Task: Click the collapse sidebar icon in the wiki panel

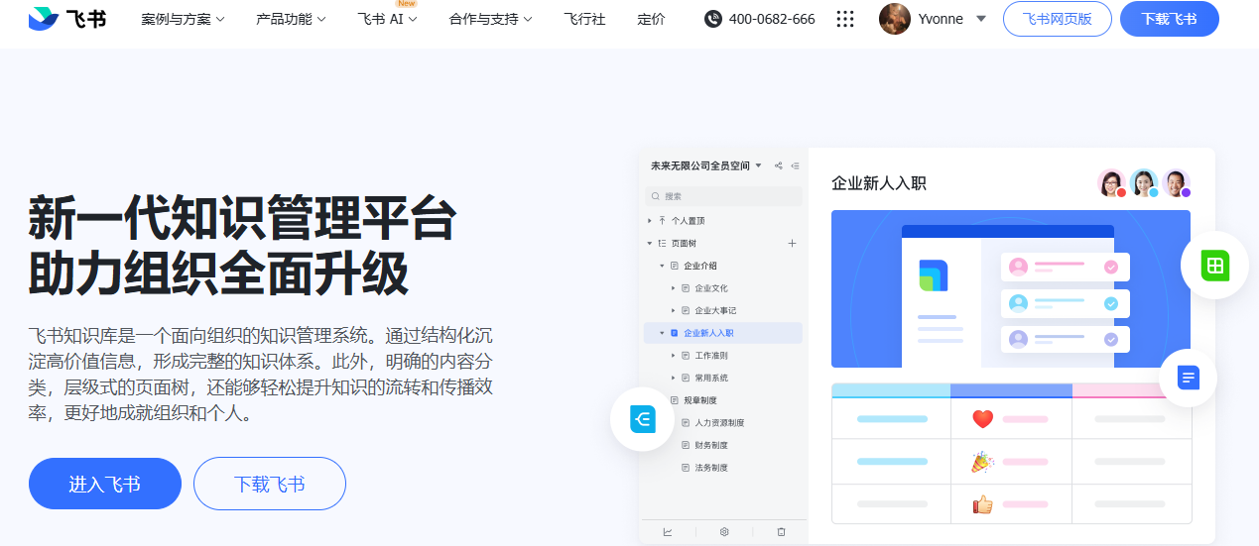Action: point(795,166)
